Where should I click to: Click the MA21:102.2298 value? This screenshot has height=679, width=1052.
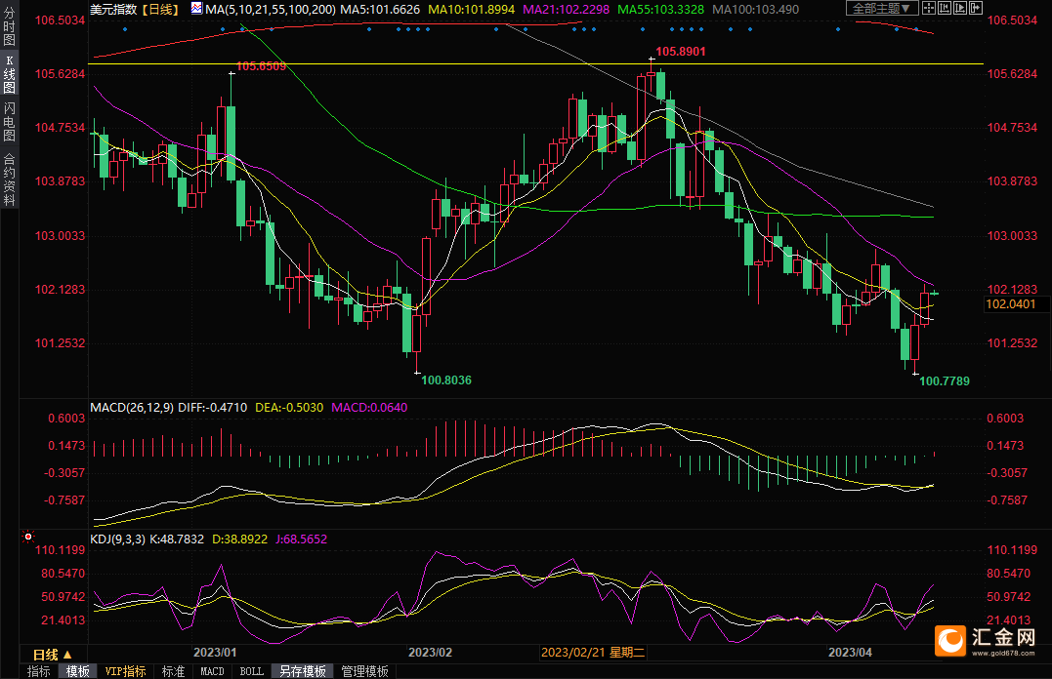(x=567, y=10)
